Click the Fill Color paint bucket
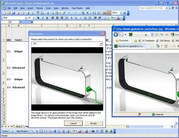The width and height of the screenshot is (179, 138). pos(112,18)
